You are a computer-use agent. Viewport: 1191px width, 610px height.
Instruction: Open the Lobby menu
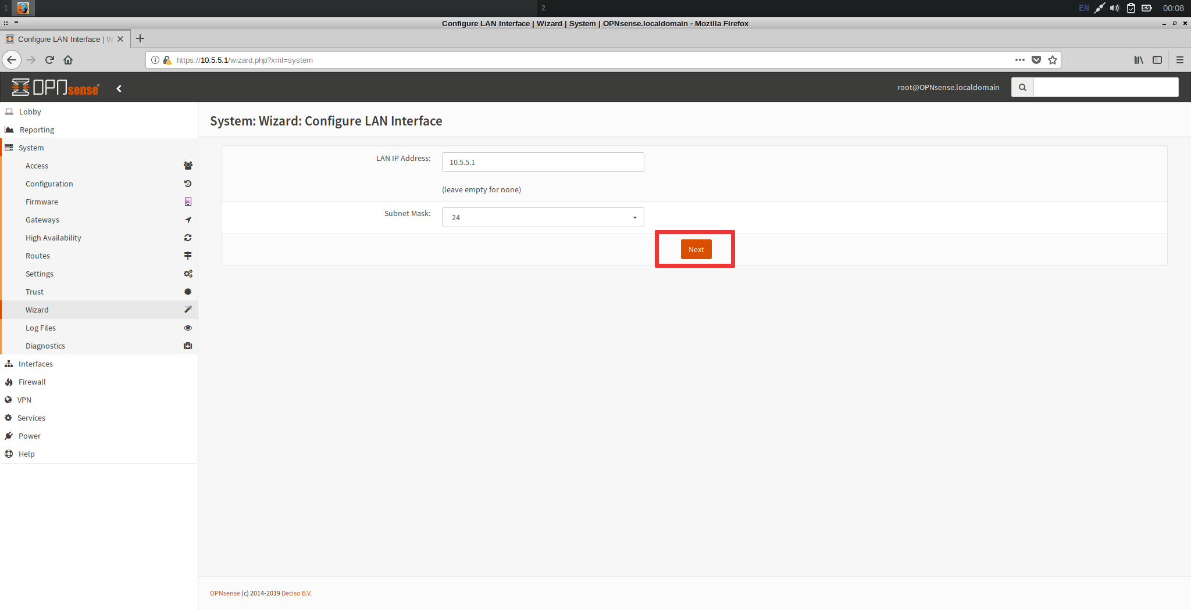99,112
